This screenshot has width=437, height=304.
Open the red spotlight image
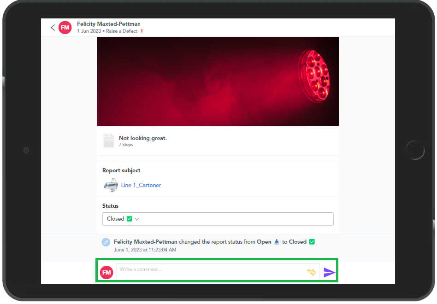(x=218, y=82)
